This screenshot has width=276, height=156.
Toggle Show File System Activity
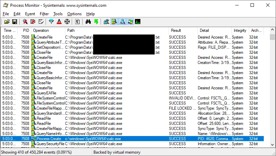114,22
